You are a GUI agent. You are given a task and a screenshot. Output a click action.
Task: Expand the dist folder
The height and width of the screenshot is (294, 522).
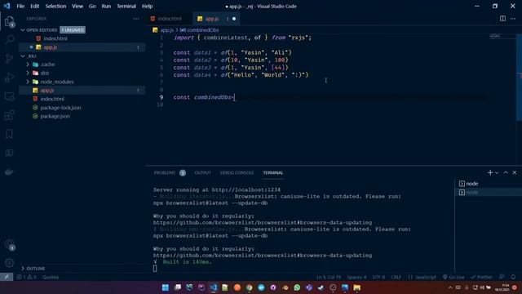tap(28, 73)
